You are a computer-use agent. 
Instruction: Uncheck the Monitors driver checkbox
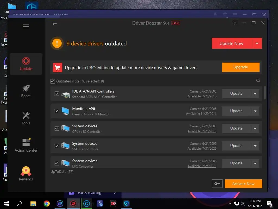56,111
